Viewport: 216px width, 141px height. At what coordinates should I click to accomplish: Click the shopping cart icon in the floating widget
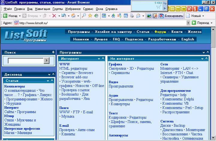[158, 7]
